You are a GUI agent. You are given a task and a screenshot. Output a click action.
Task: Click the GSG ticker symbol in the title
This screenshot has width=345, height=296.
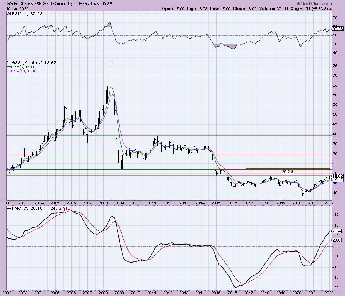point(11,3)
